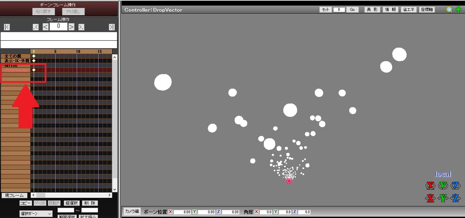The width and height of the screenshot is (465, 218).
Task: Jump to the last frame
Action: 112,27
